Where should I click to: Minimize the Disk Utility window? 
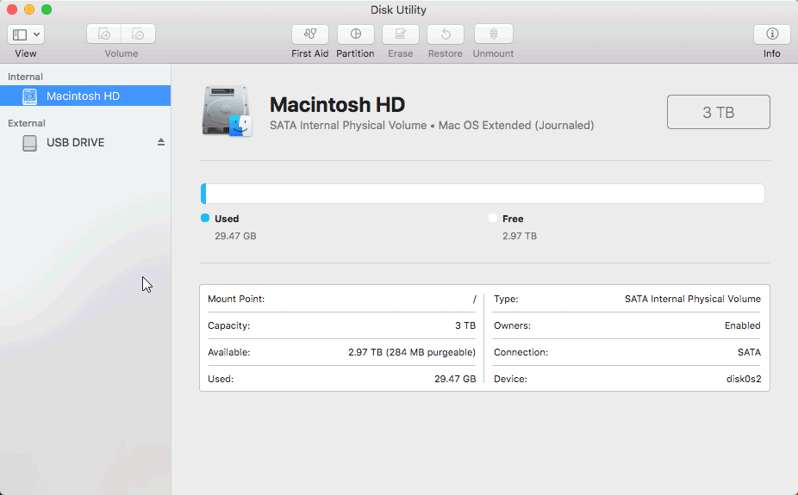[29, 9]
